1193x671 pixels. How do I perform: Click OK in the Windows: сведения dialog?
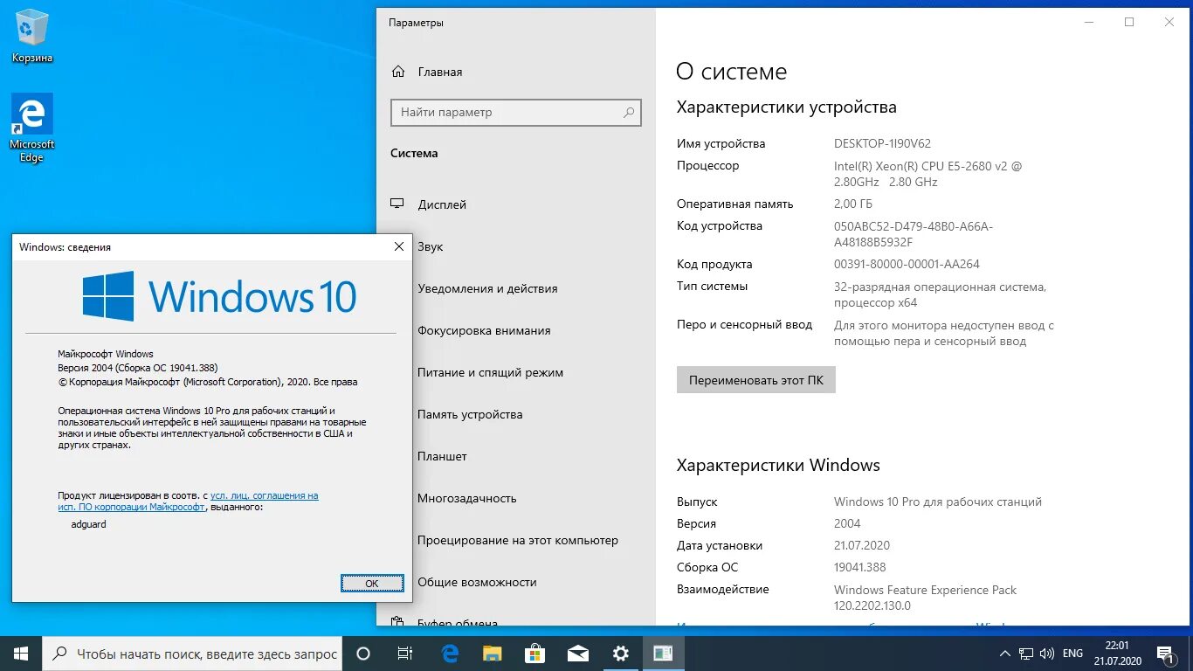[x=372, y=583]
